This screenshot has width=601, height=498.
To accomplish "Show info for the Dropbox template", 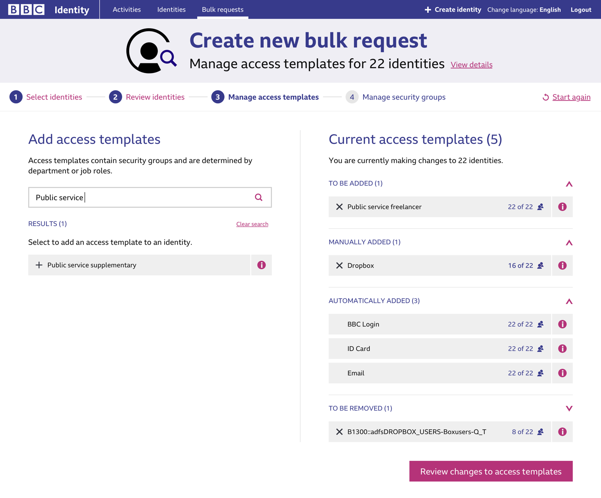I will tap(562, 265).
